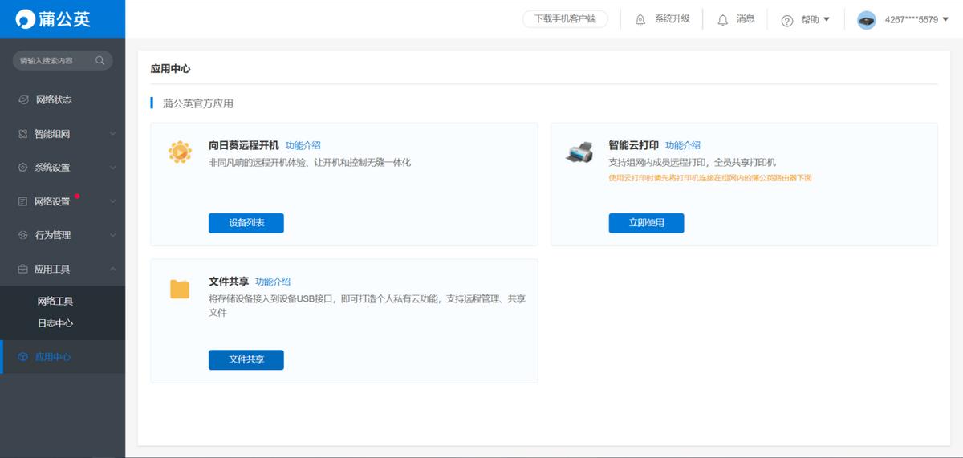Screen dimensions: 963x458
Task: Expand the 系统设置 menu chevron
Action: (x=113, y=168)
